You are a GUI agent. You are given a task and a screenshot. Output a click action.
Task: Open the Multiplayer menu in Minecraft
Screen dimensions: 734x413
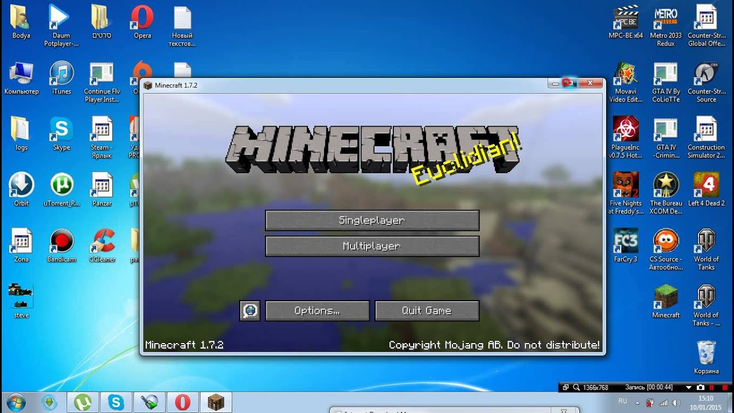pyautogui.click(x=372, y=246)
